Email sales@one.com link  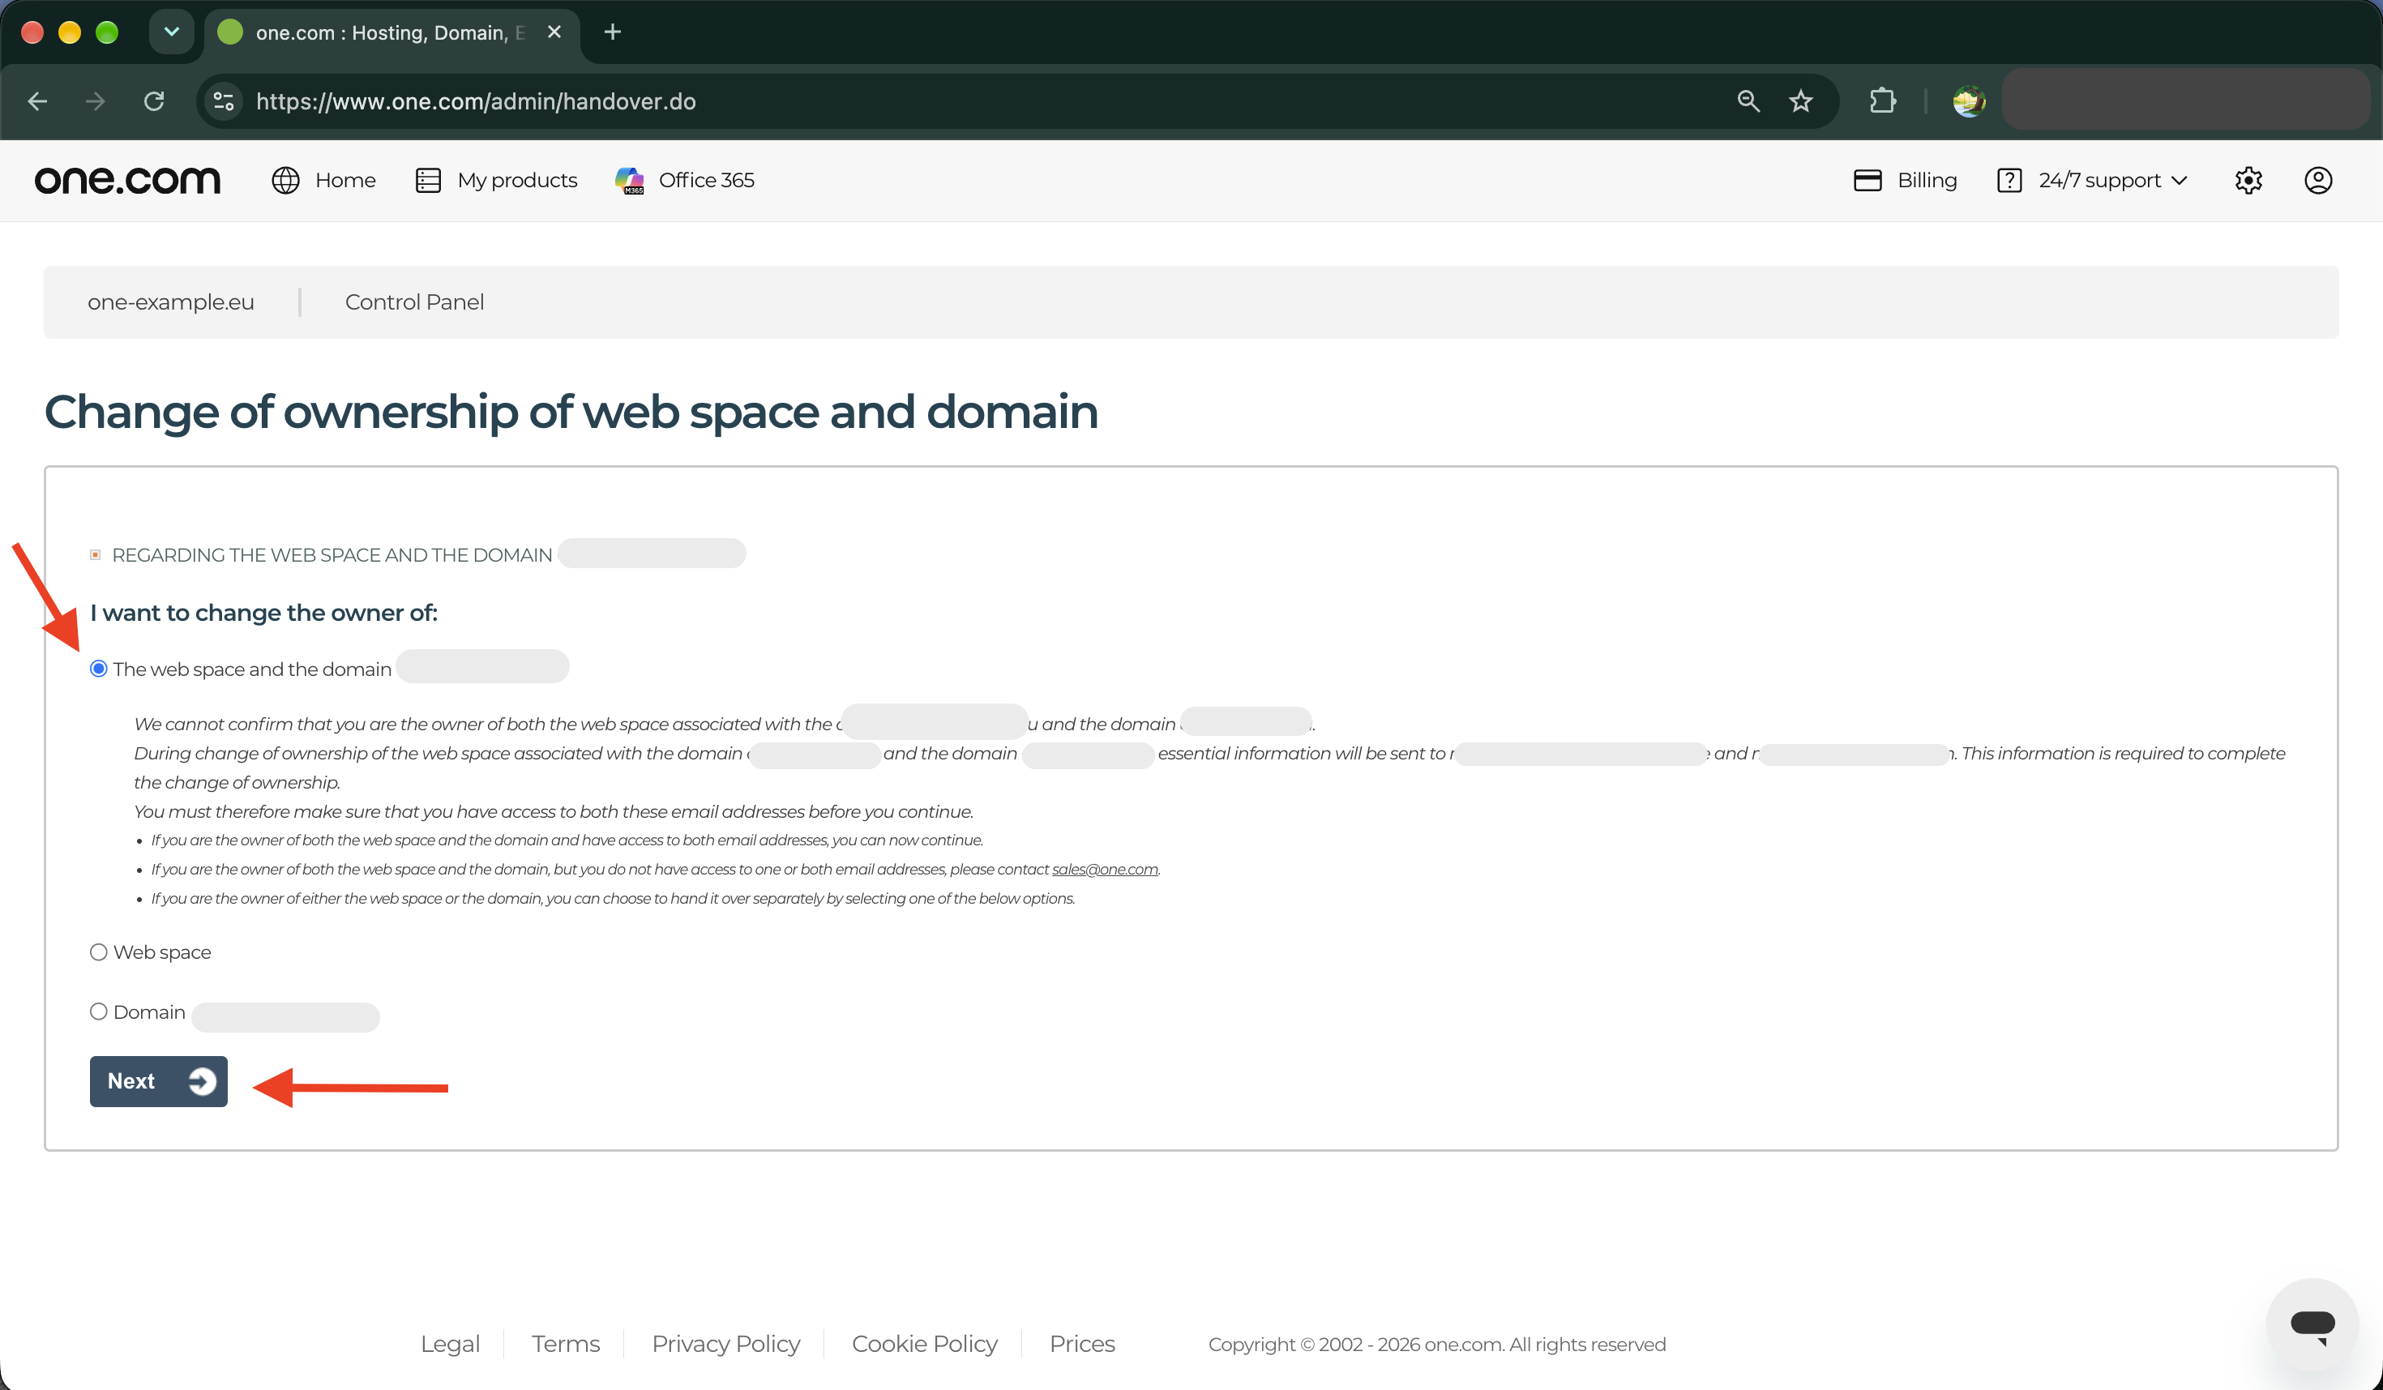[x=1105, y=869]
